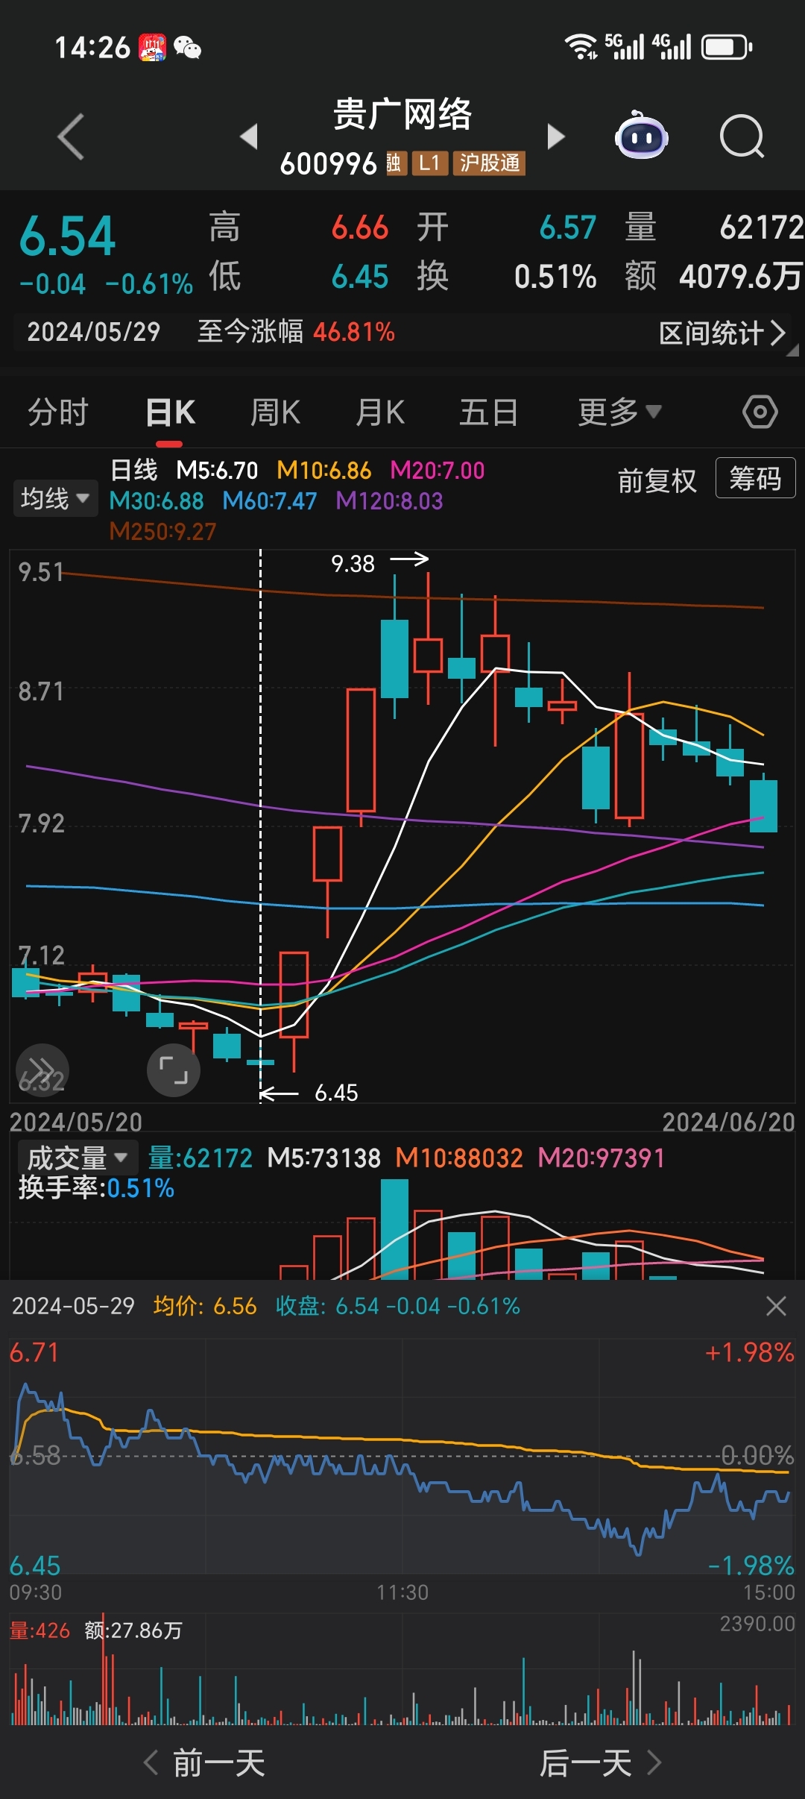Tap the 9.38 high price marker
805x1799 pixels.
[x=353, y=564]
